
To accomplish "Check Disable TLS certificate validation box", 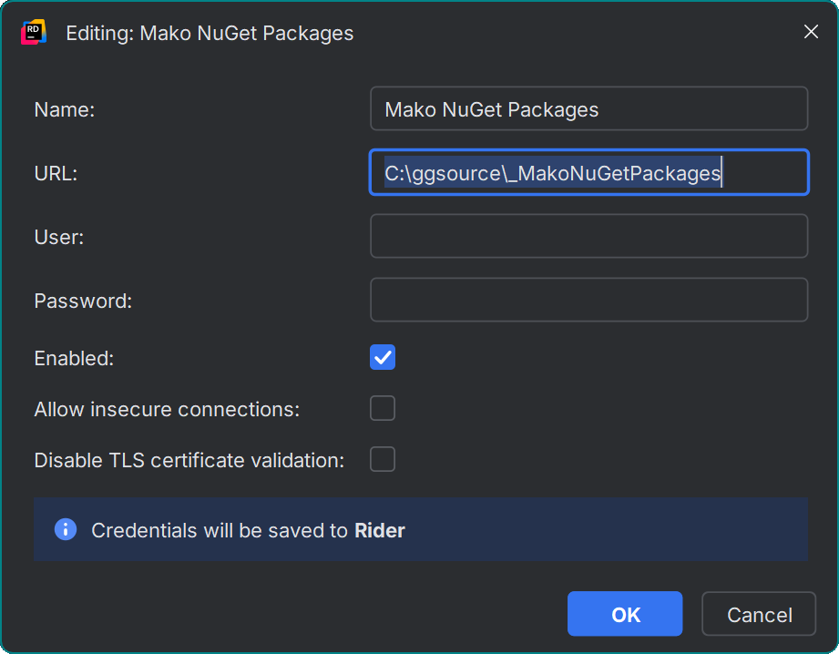I will tap(383, 459).
